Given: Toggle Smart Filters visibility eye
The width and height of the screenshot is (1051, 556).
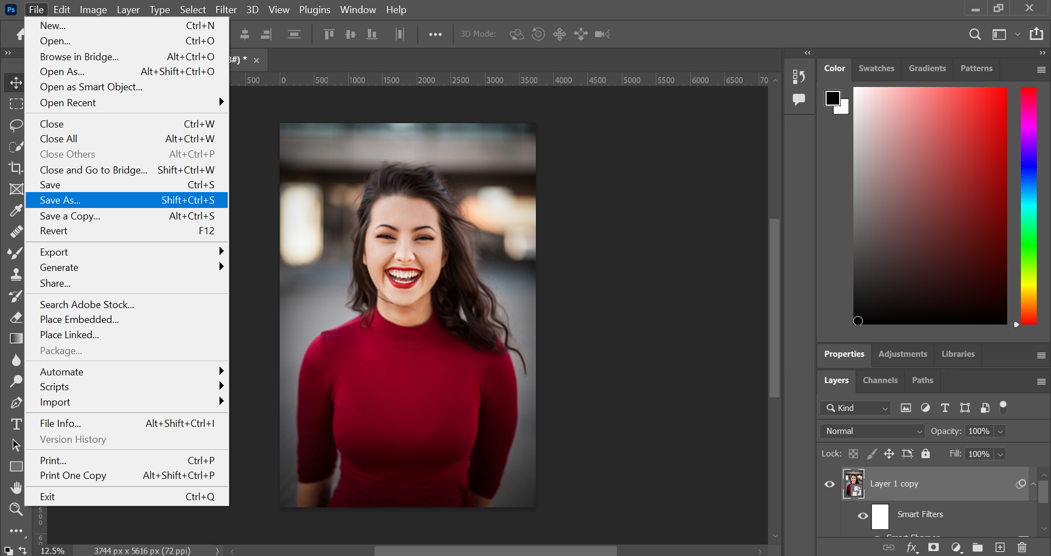Looking at the screenshot, I should click(x=863, y=516).
